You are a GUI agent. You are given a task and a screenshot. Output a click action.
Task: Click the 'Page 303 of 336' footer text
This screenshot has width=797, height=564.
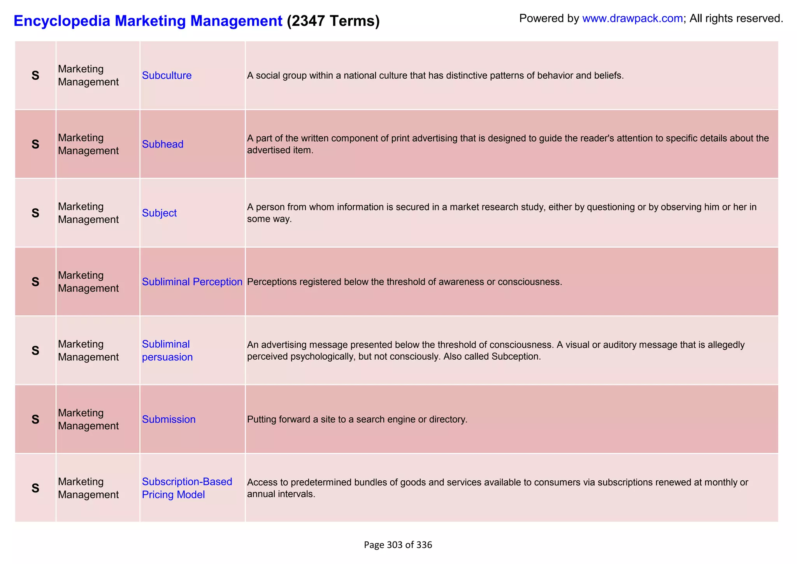(398, 545)
